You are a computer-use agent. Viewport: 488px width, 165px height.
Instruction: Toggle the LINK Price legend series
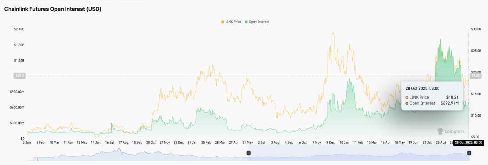(233, 22)
